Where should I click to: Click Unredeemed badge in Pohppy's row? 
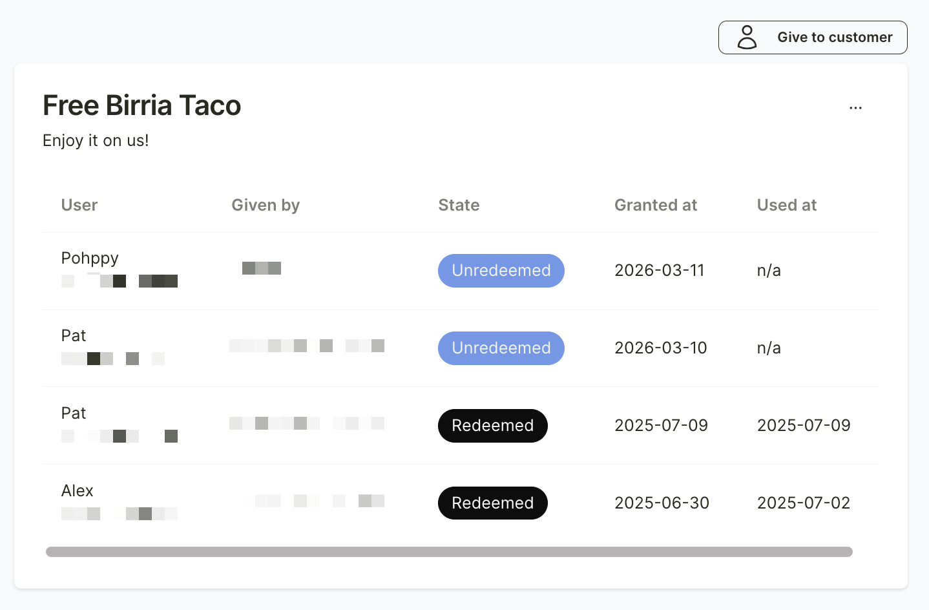click(x=501, y=271)
